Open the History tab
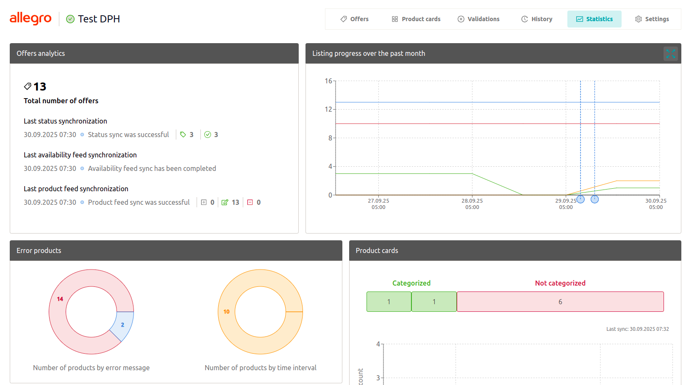The image size is (686, 385). click(x=536, y=19)
